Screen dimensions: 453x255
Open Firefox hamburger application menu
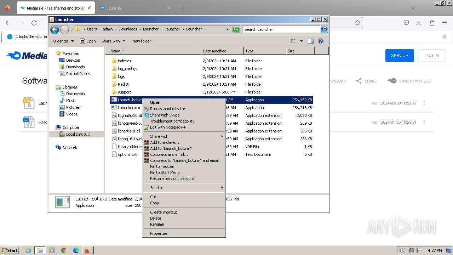[445, 23]
